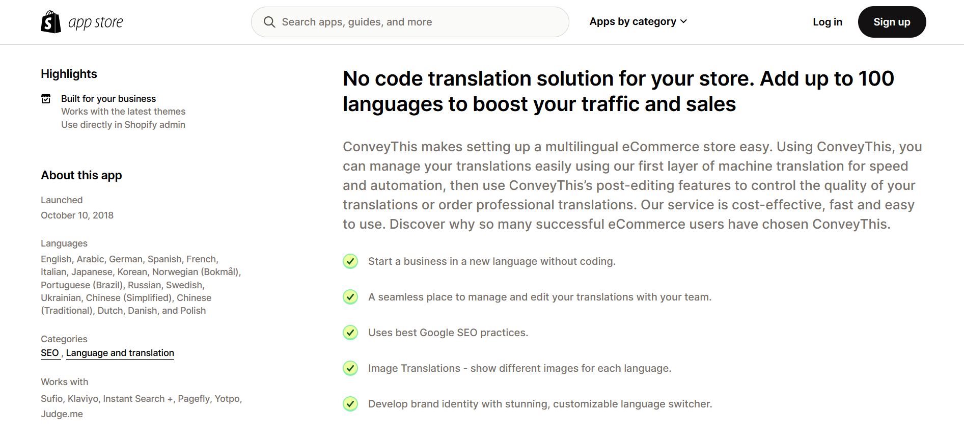Click the Built for your business calendar icon
This screenshot has width=964, height=438.
[x=46, y=99]
